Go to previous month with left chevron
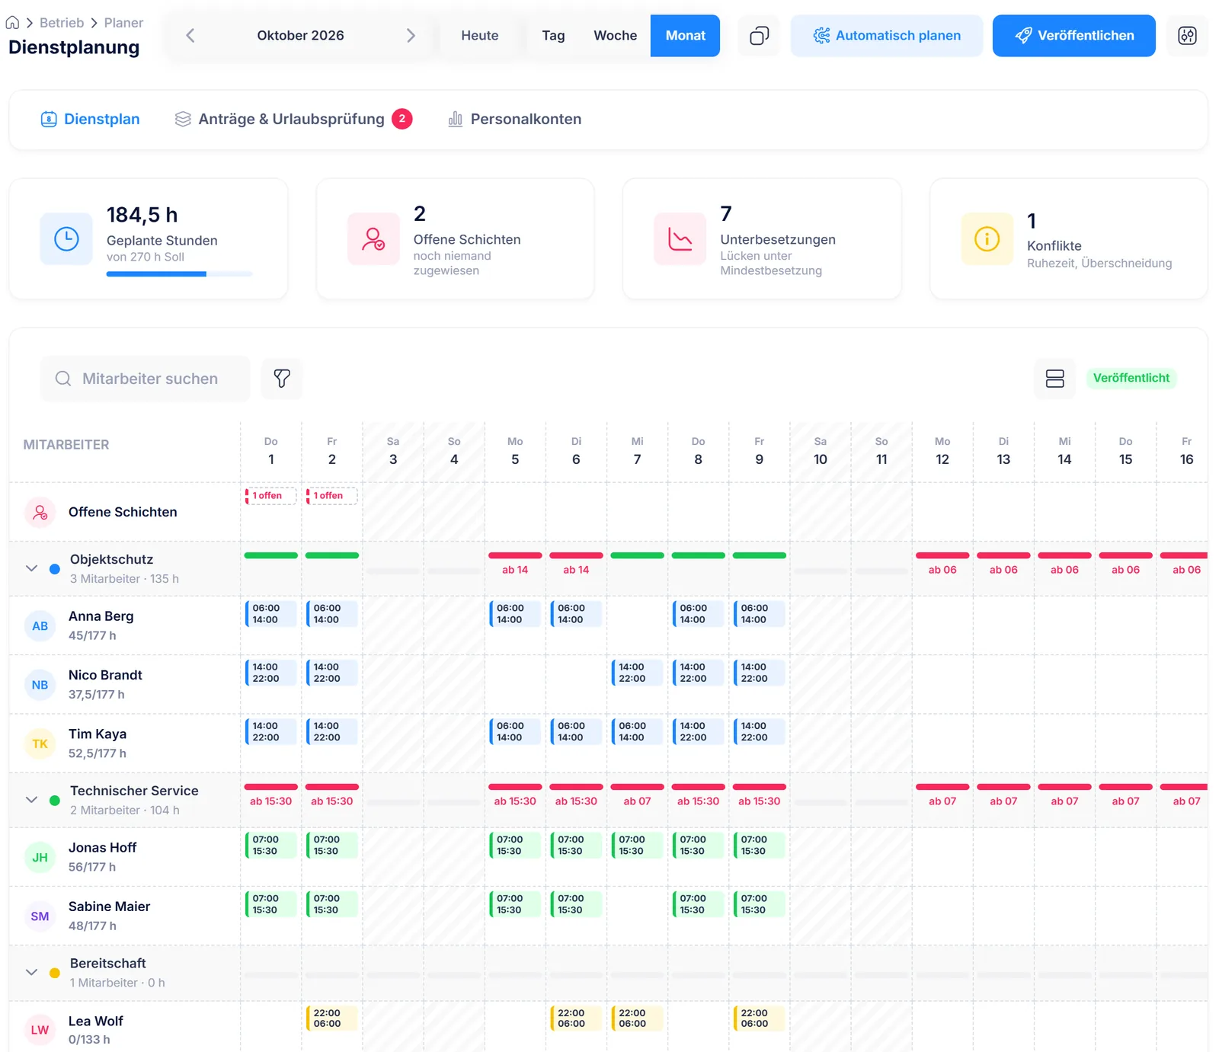The height and width of the screenshot is (1052, 1219). click(x=190, y=36)
